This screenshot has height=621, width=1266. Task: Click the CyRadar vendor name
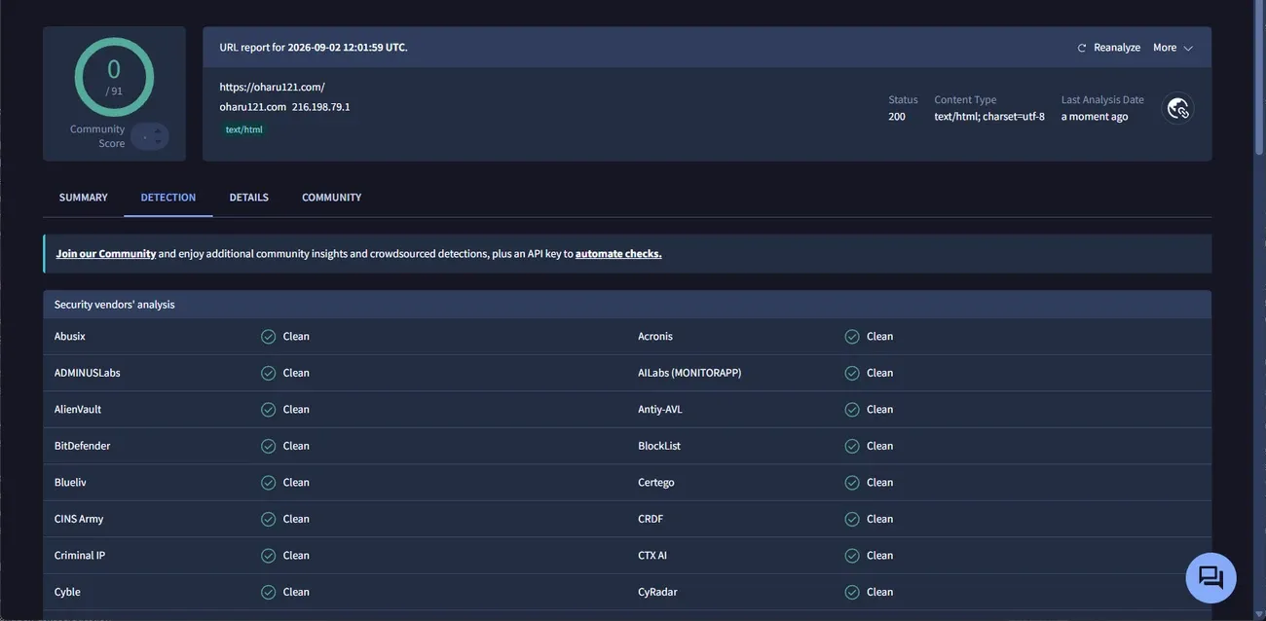[657, 592]
